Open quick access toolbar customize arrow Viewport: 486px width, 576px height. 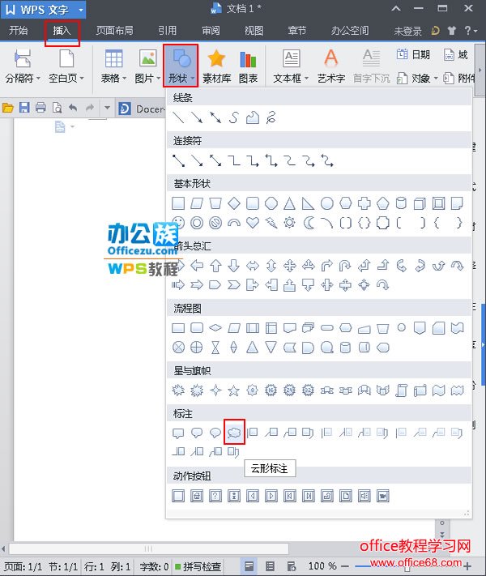(107, 108)
